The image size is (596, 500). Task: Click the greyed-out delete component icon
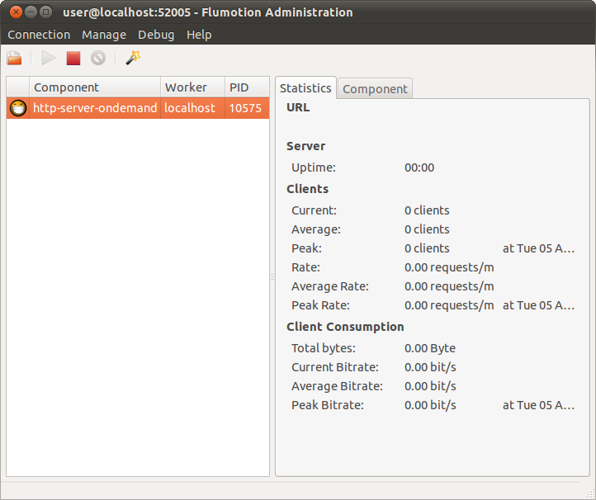pos(98,58)
